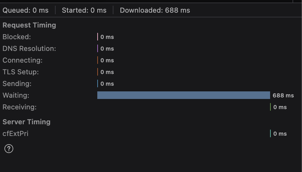Image resolution: width=302 pixels, height=172 pixels.
Task: Click the 688 ms Waiting value
Action: 283,95
